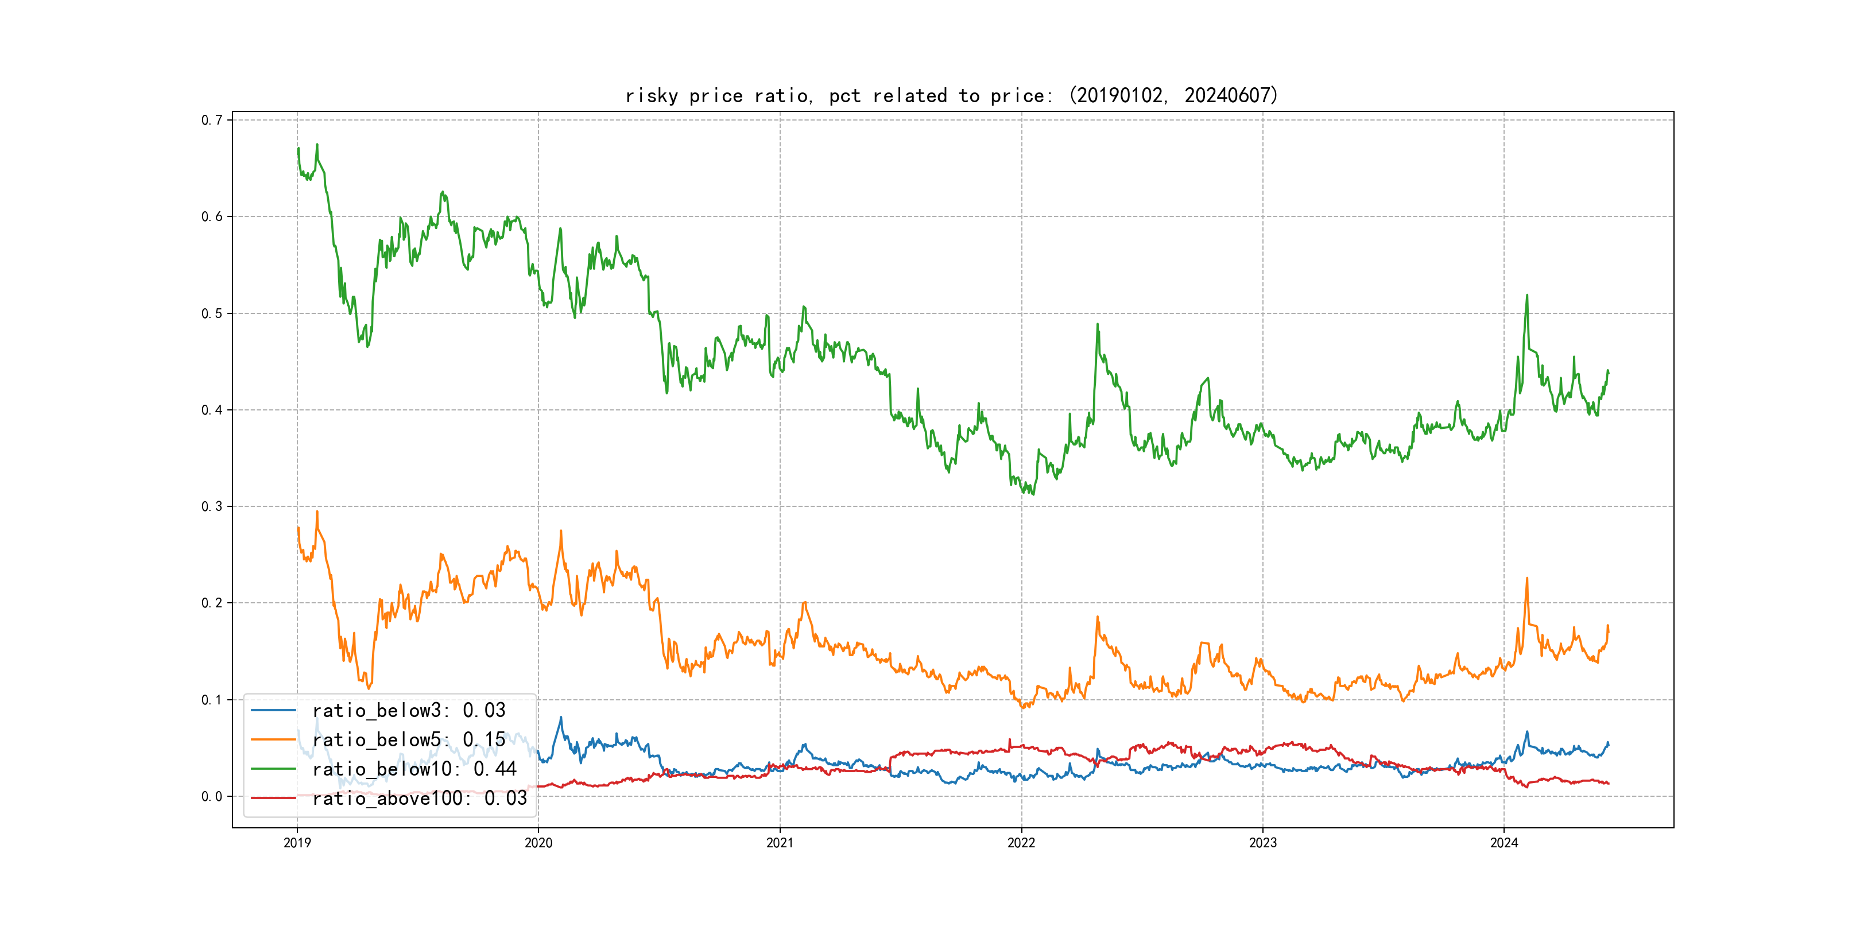This screenshot has width=1860, height=930.
Task: Click the 2021 x-axis tick label
Action: tap(780, 843)
